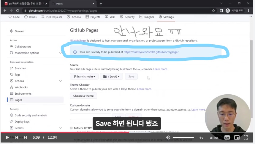Viewport: 255px width, 144px height.
Task: Play the video
Action: pyautogui.click(x=7, y=137)
